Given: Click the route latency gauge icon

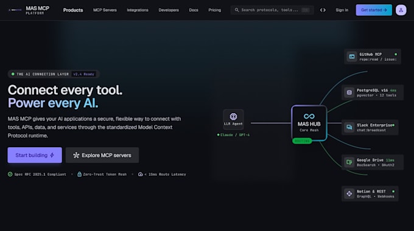Looking at the screenshot, I should click(x=141, y=174).
